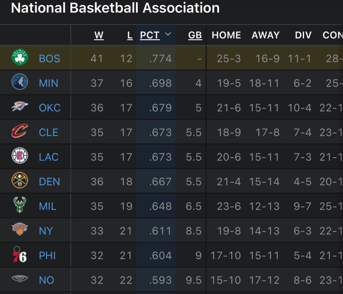Screen dimensions: 343x294
Task: Click the Milwaukee Bucks logo
Action: [20, 205]
